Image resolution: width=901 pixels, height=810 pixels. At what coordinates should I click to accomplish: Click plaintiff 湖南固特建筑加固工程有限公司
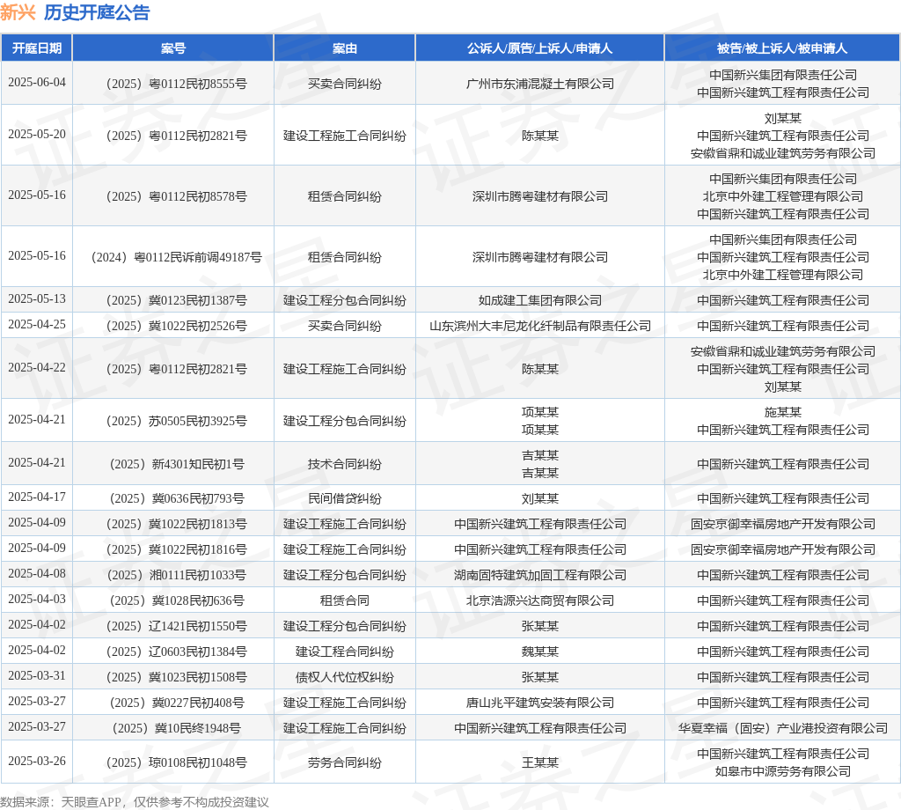[x=539, y=575]
